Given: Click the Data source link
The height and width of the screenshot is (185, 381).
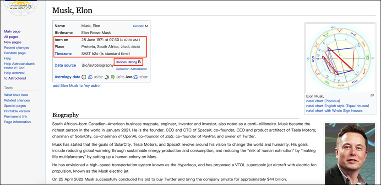Looking at the screenshot, I should point(65,65).
